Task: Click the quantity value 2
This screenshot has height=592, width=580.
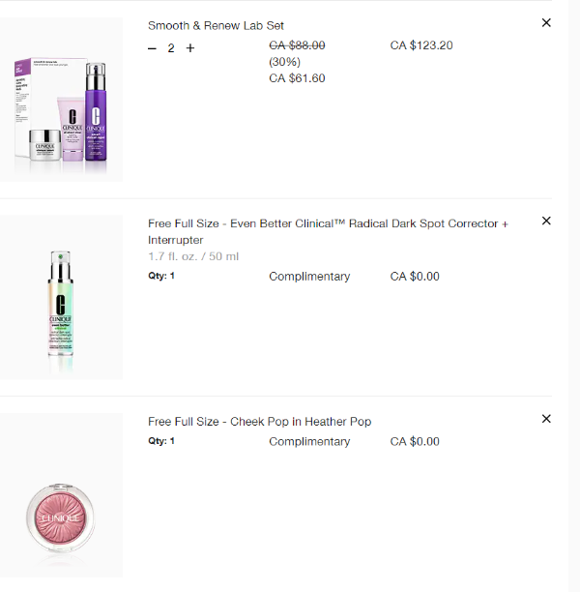Action: tap(171, 48)
